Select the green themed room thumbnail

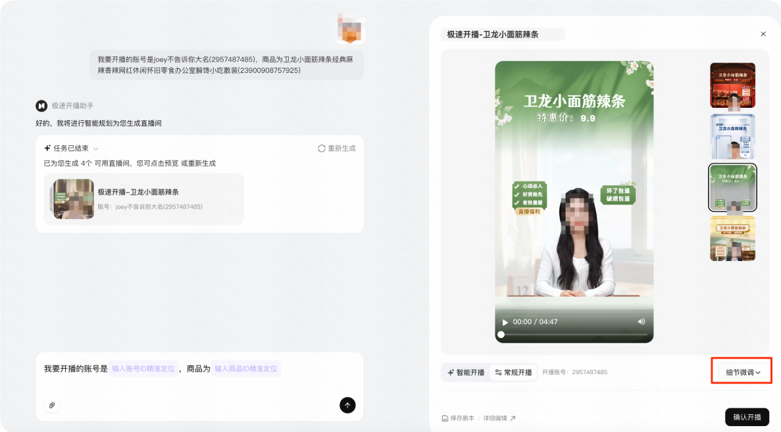click(732, 187)
